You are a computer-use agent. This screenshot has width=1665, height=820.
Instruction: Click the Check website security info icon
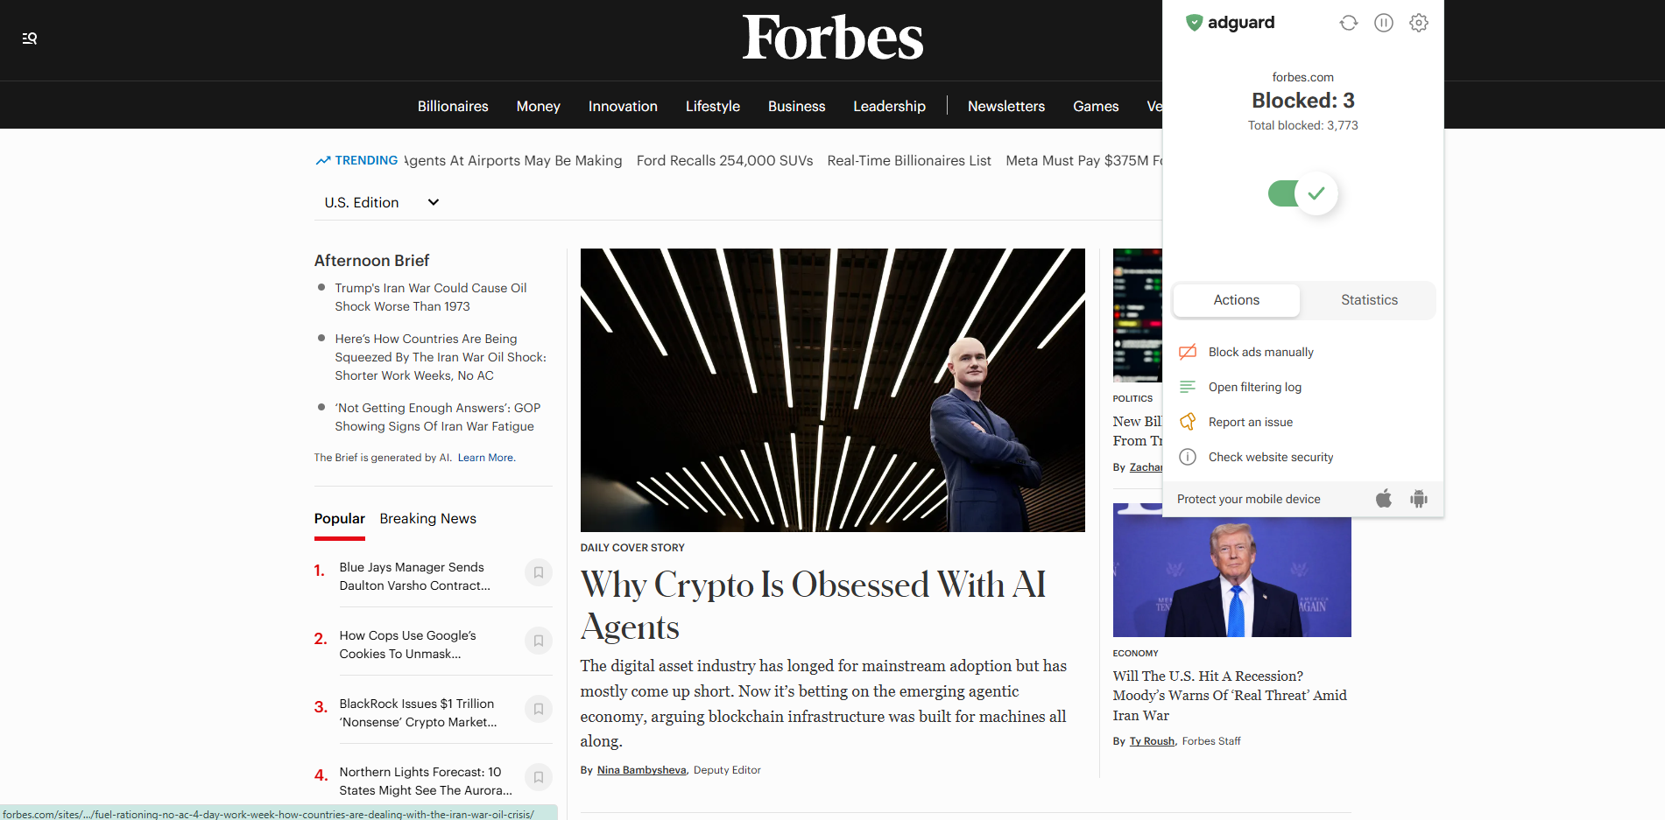click(1188, 456)
